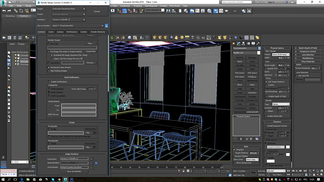324x182 pixels.
Task: Toggle the Spinner Snap icon
Action: [135, 11]
